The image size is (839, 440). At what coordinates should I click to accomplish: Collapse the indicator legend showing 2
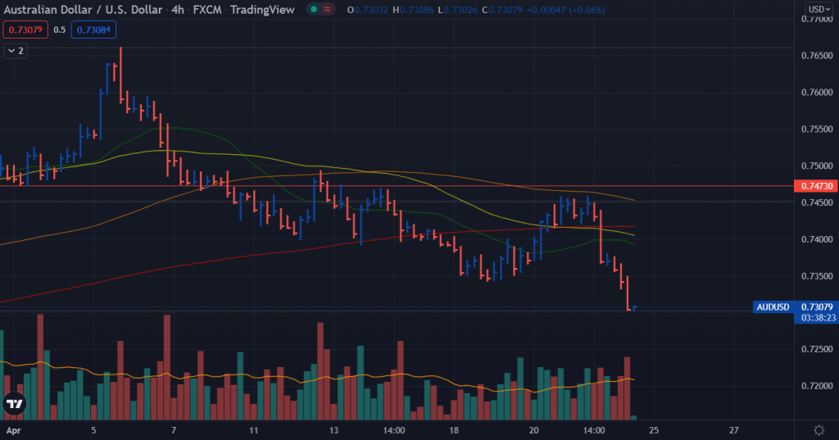(16, 51)
